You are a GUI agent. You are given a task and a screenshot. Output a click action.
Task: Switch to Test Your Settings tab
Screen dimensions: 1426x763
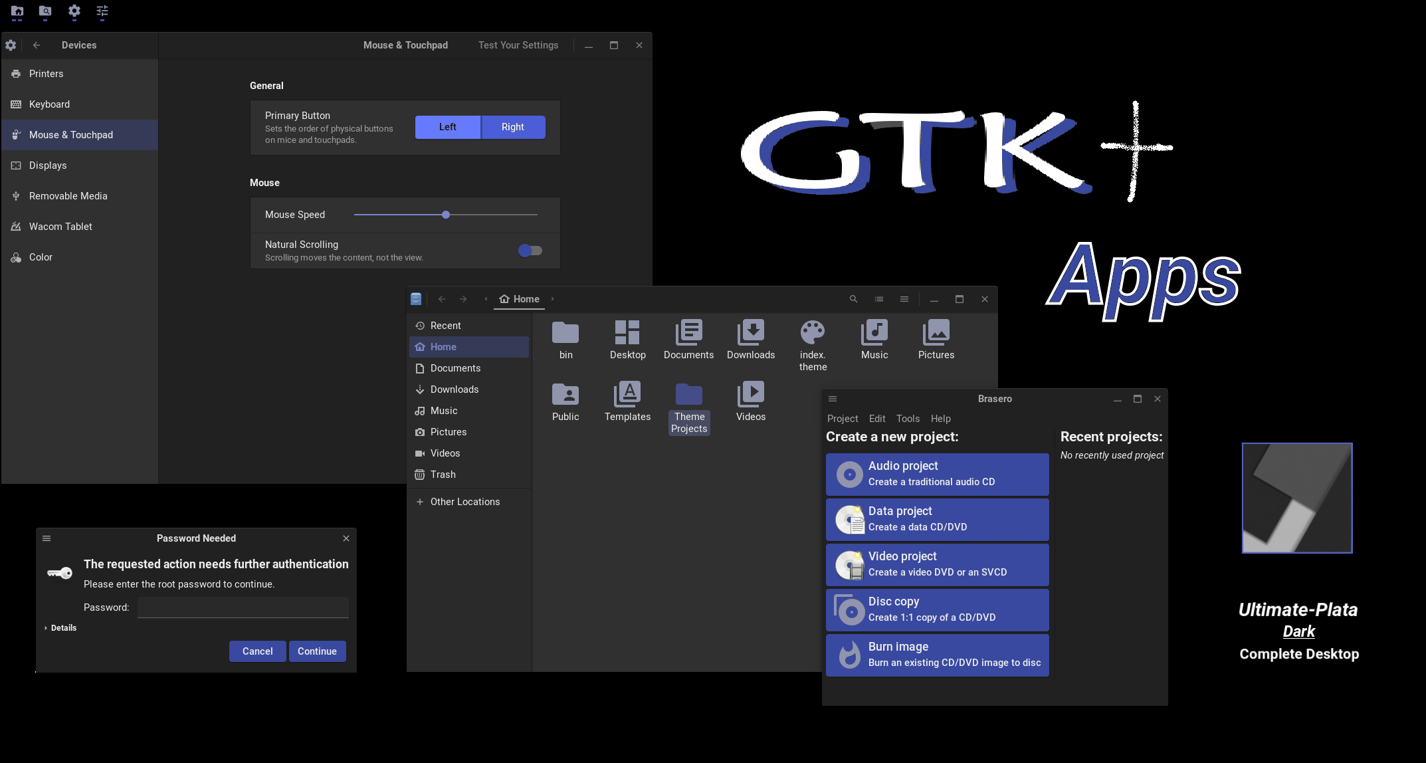[518, 45]
